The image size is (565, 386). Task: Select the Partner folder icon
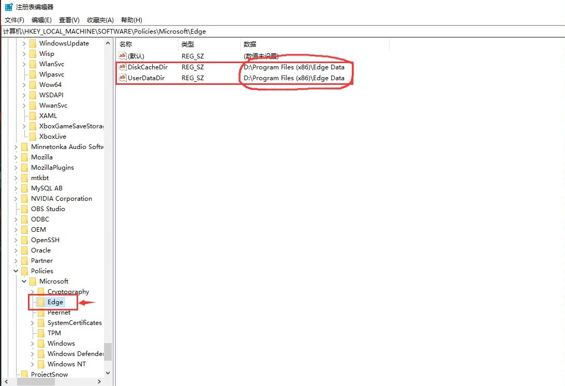(x=24, y=261)
